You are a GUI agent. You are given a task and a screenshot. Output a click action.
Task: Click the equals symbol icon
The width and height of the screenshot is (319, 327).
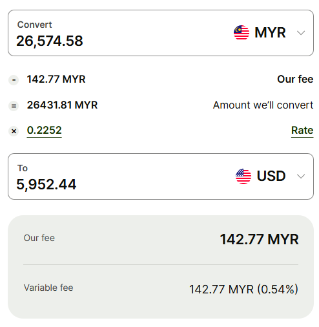(14, 106)
